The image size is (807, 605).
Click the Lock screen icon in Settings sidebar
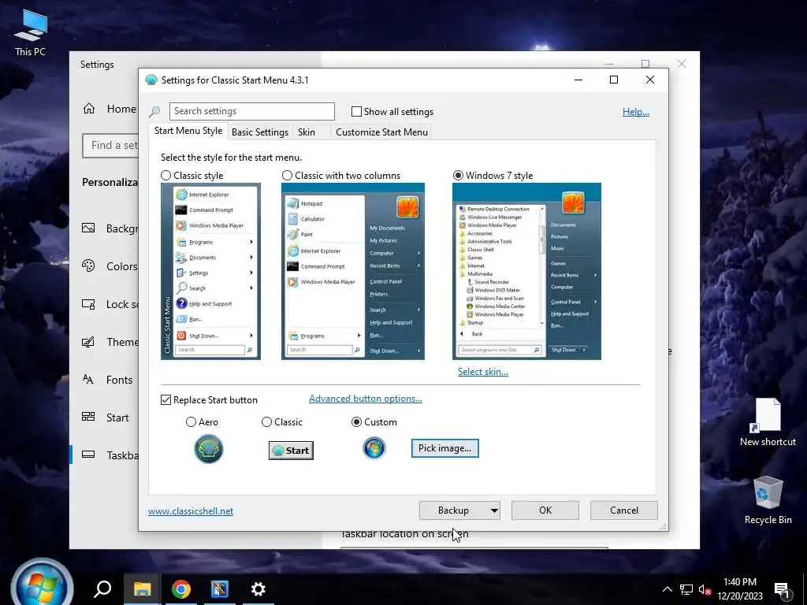pyautogui.click(x=88, y=303)
